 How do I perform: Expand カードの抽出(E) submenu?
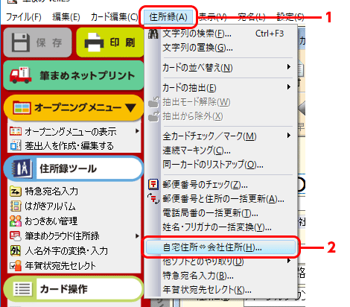(221, 87)
